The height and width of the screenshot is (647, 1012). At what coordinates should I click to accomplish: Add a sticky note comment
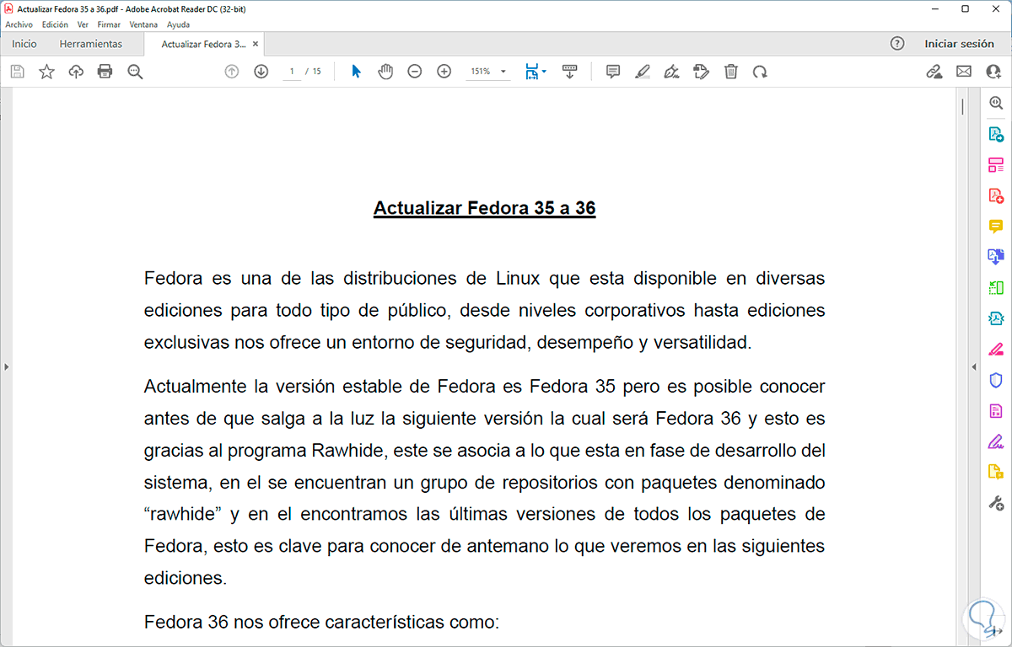(x=613, y=72)
